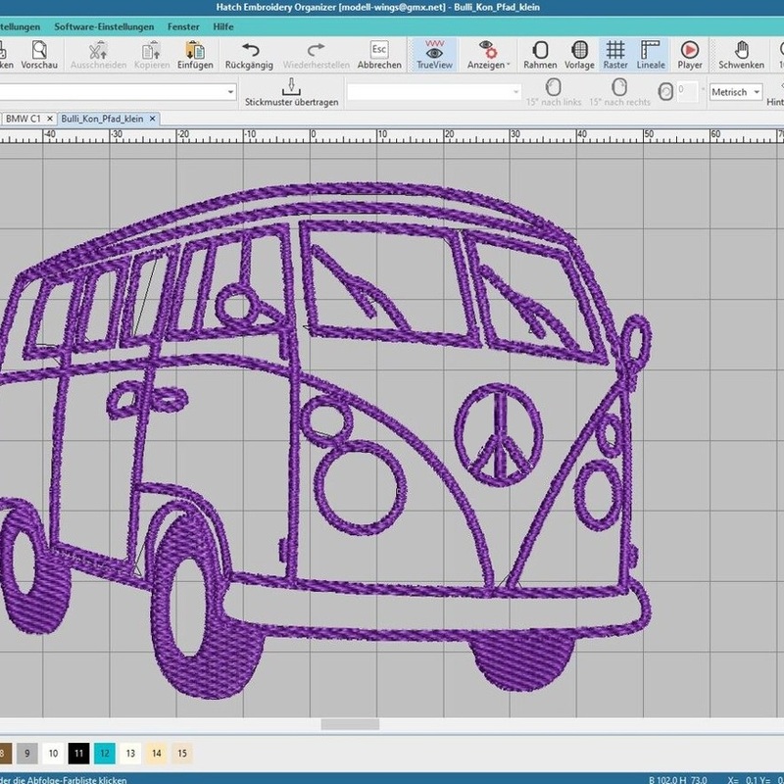Toggle Lineale rulers visibility
Viewport: 784px width, 784px height.
pos(650,53)
